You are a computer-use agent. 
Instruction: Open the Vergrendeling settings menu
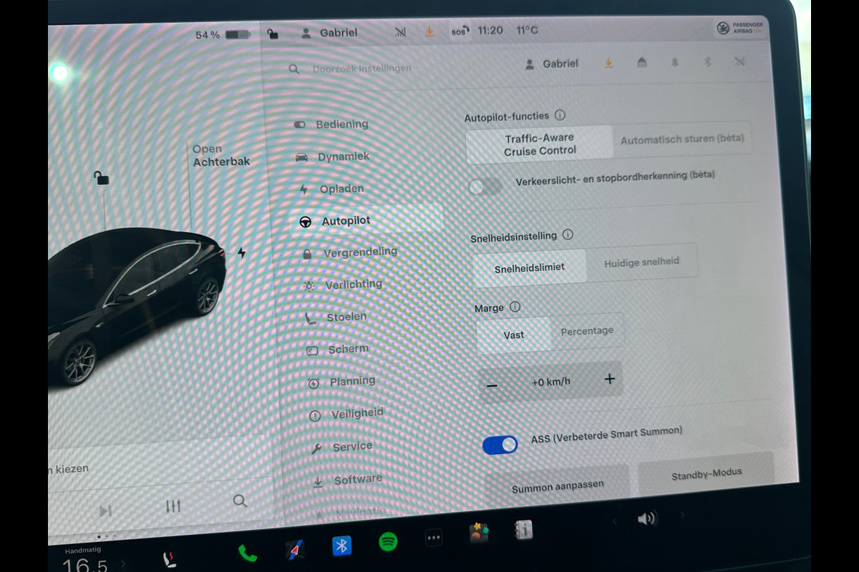pyautogui.click(x=359, y=252)
